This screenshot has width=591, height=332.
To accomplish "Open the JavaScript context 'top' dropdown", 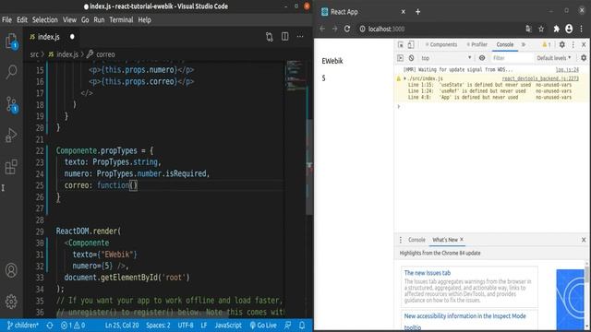I will (446, 58).
